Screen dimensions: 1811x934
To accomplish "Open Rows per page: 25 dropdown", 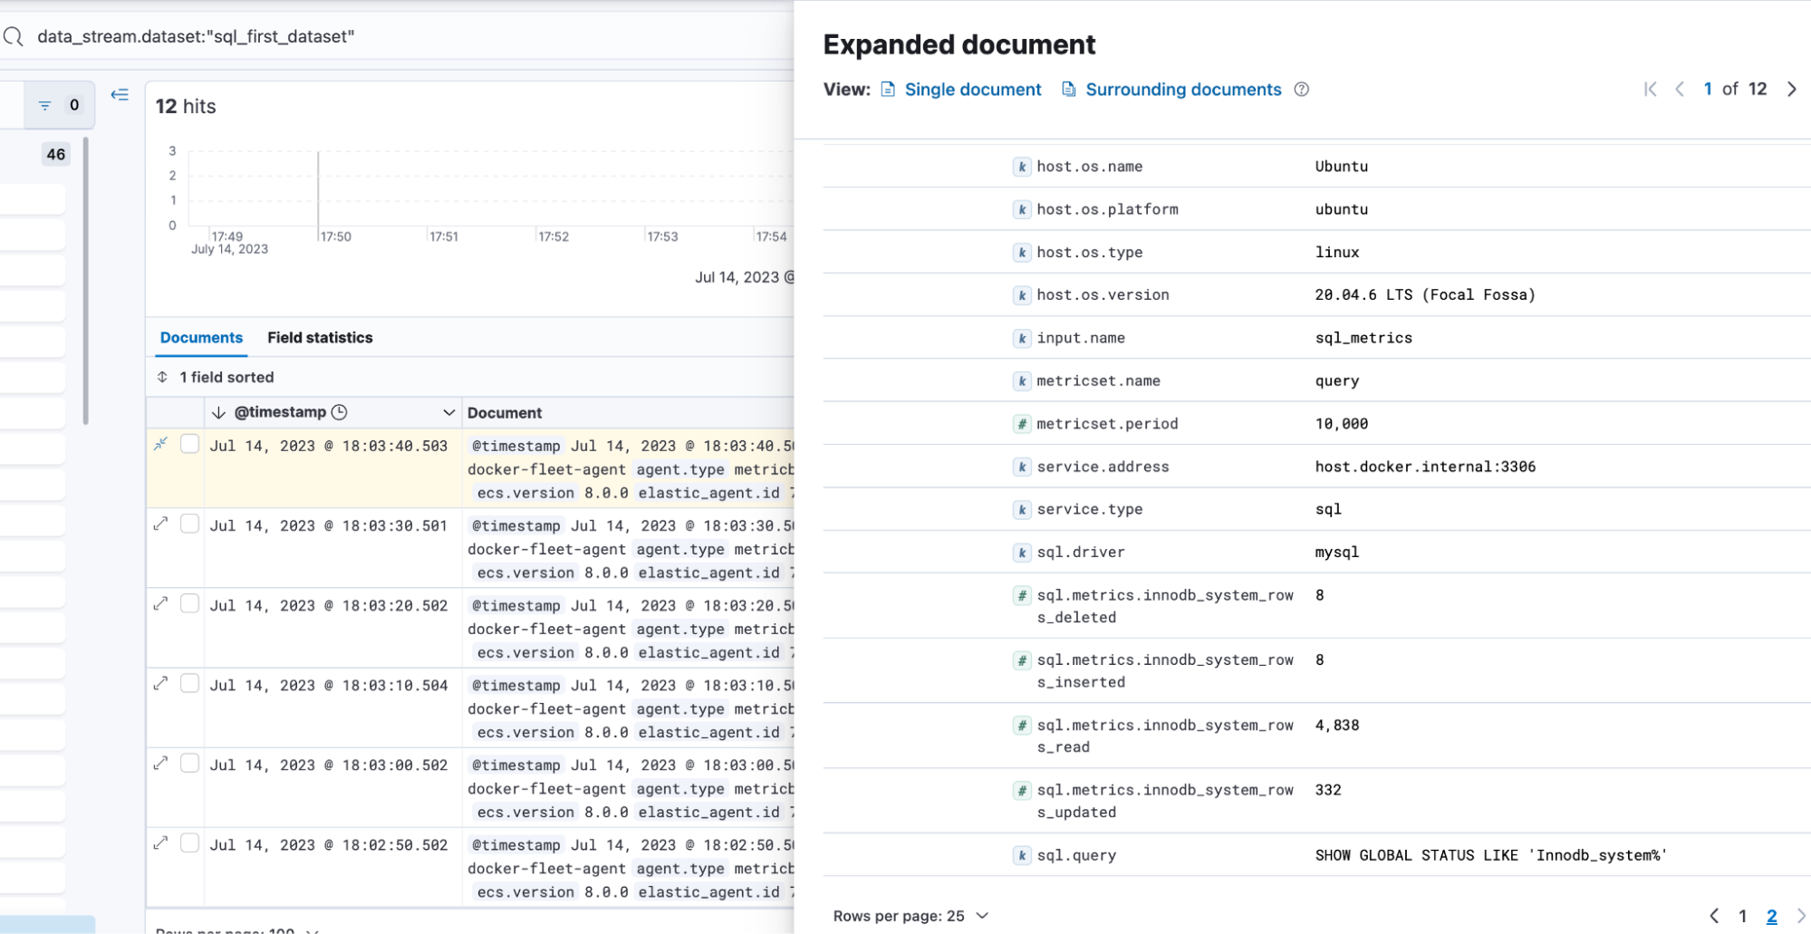I will pos(910,916).
